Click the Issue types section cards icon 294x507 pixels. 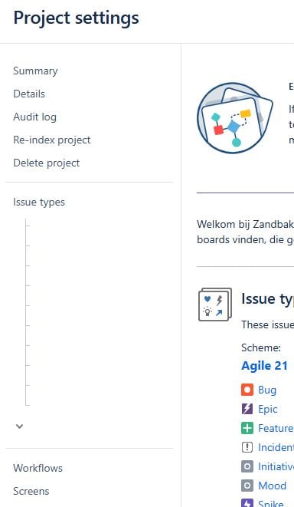pos(215,305)
